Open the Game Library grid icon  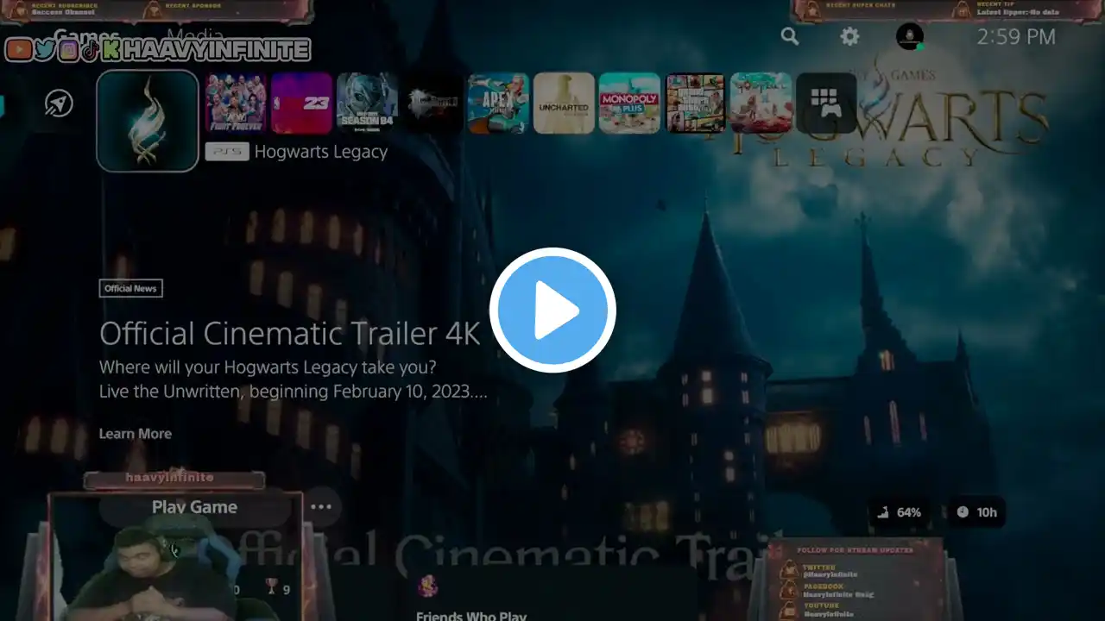827,103
